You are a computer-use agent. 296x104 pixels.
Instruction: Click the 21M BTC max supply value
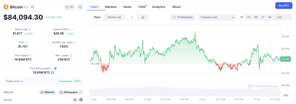pyautogui.click(x=64, y=59)
